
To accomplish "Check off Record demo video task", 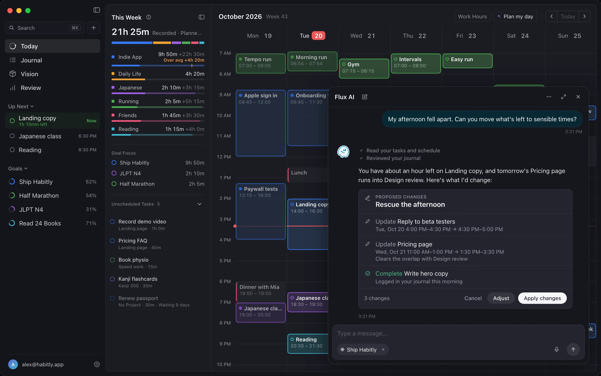I will pos(112,222).
